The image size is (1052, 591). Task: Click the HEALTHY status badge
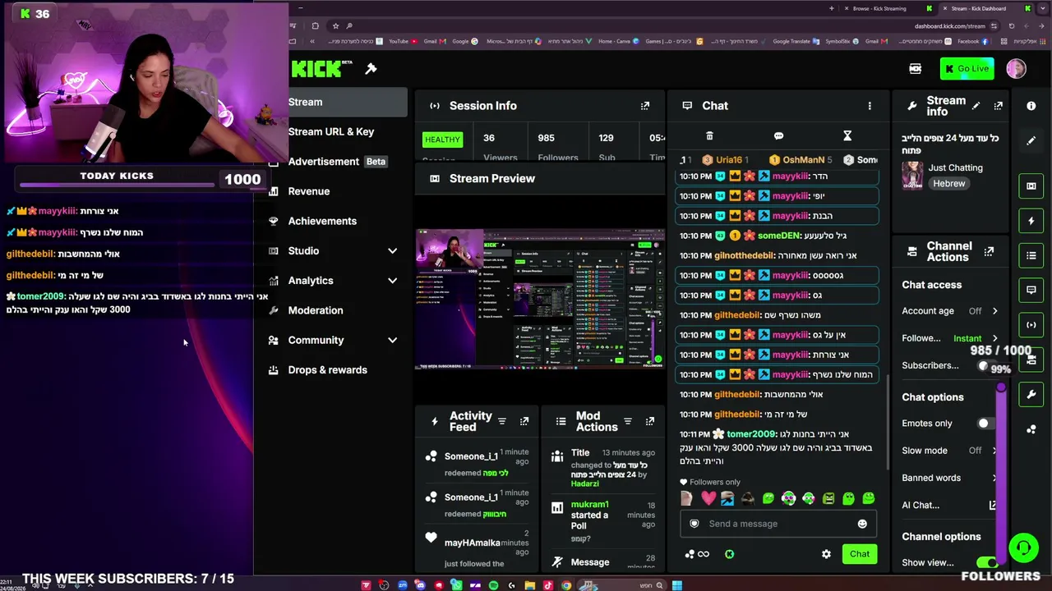coord(442,140)
